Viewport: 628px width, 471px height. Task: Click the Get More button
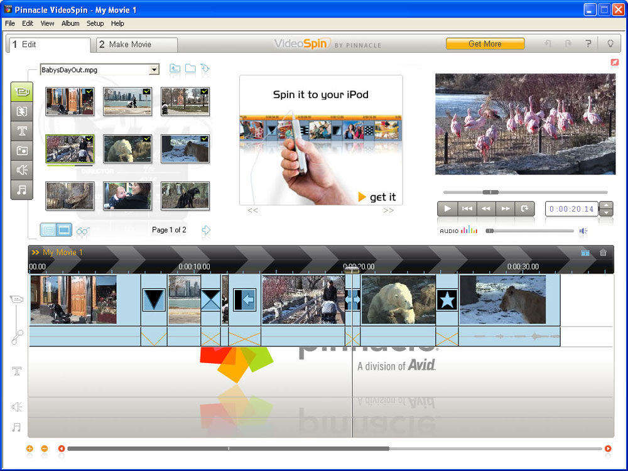tap(485, 44)
